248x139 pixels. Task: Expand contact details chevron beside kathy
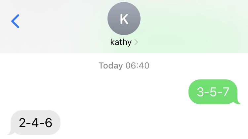tap(136, 42)
